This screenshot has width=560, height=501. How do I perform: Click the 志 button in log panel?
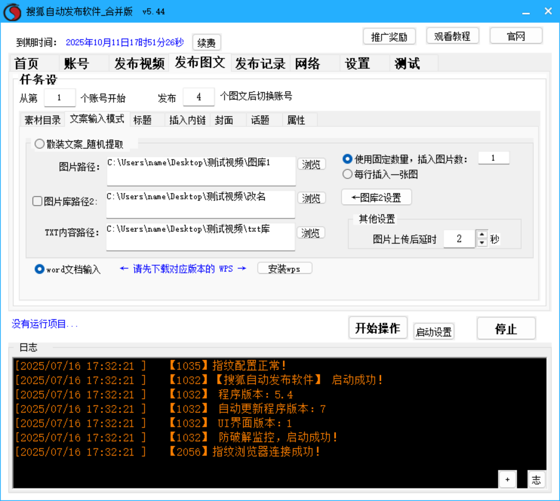(x=536, y=479)
